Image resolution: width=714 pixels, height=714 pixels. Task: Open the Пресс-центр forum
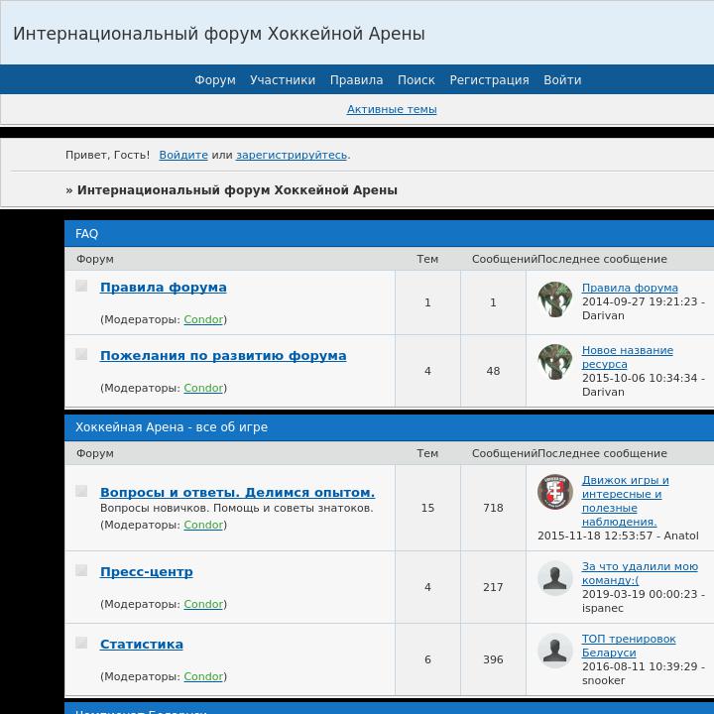146,572
